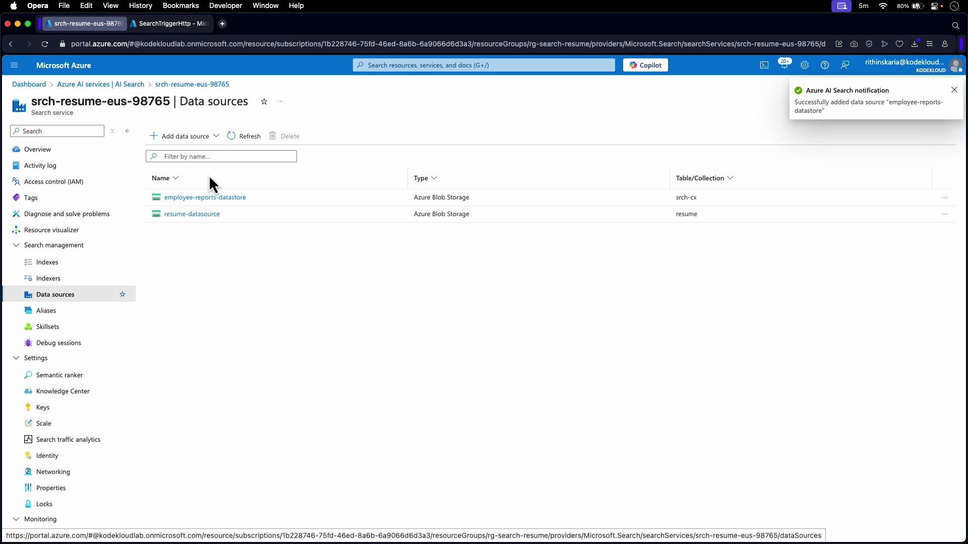Click Dashboard breadcrumb link
This screenshot has width=968, height=544.
29,85
